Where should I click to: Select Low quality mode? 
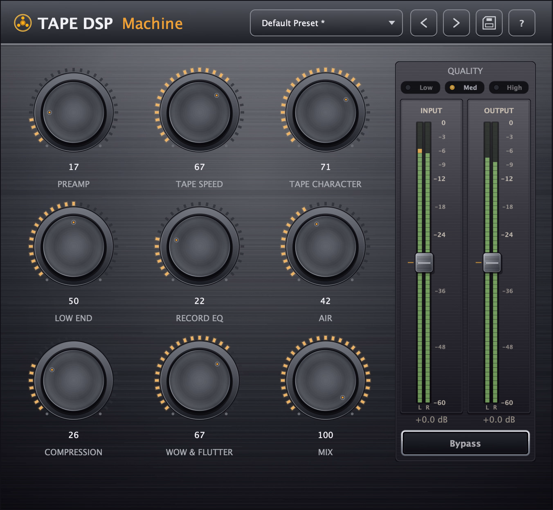pos(420,87)
